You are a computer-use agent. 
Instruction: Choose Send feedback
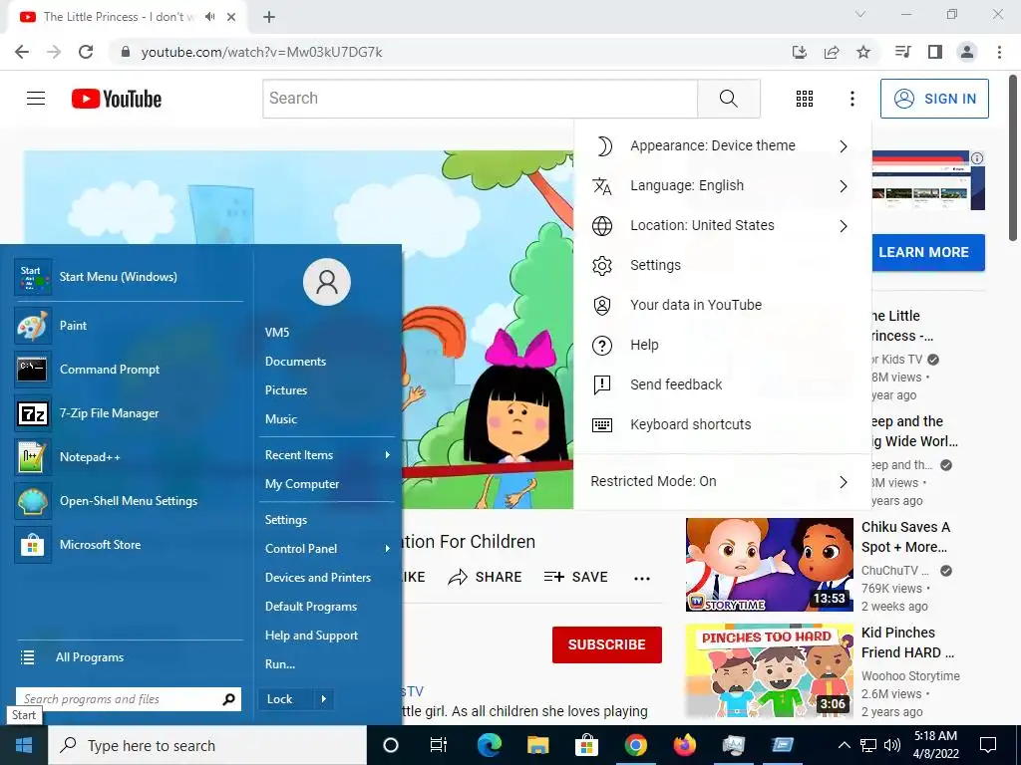722,384
